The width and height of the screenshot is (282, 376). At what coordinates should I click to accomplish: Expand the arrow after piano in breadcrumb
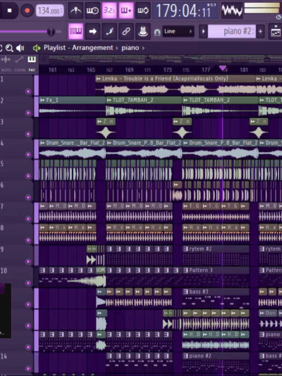pyautogui.click(x=143, y=48)
